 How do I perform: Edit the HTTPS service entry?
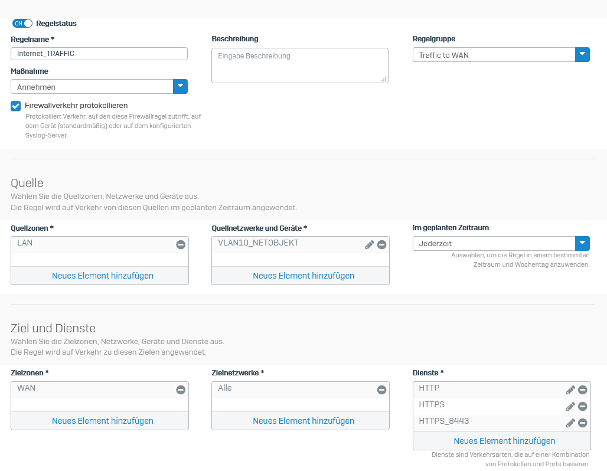570,406
